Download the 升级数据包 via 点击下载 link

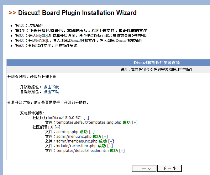pyautogui.click(x=51, y=87)
